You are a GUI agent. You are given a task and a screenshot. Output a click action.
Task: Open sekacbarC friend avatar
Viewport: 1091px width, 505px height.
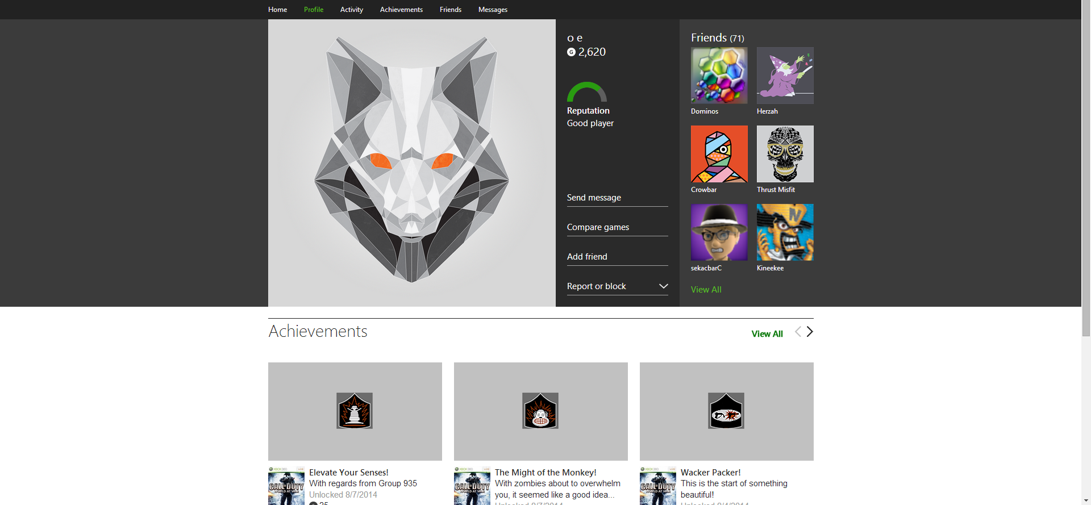(719, 232)
